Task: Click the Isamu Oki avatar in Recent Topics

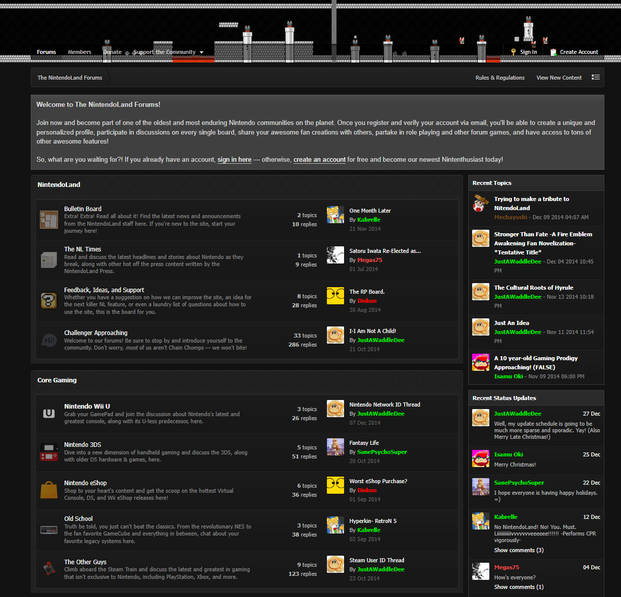Action: point(481,362)
